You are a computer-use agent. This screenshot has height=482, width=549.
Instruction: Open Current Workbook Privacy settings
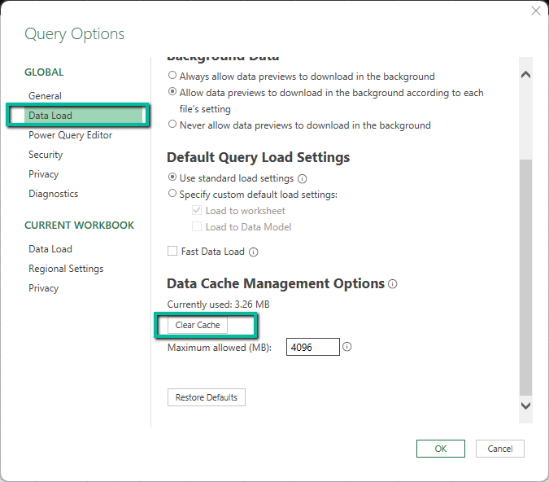click(43, 288)
